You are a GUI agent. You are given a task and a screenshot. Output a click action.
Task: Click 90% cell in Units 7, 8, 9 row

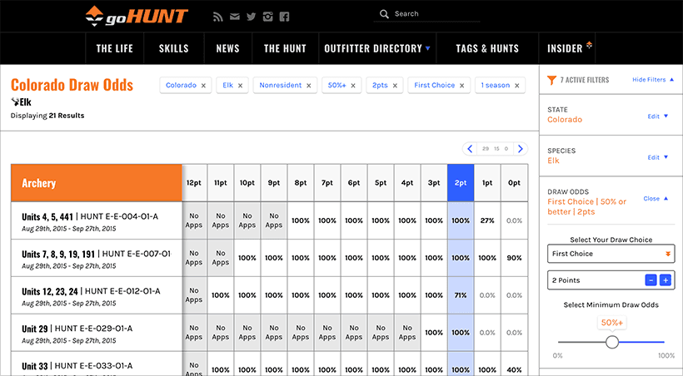[515, 258]
